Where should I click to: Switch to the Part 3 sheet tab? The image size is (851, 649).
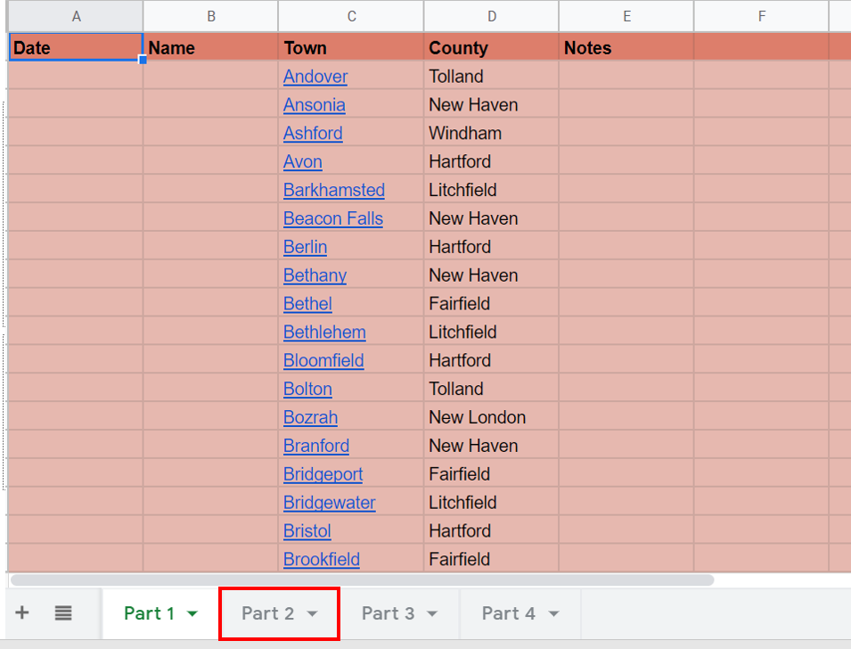pyautogui.click(x=388, y=613)
